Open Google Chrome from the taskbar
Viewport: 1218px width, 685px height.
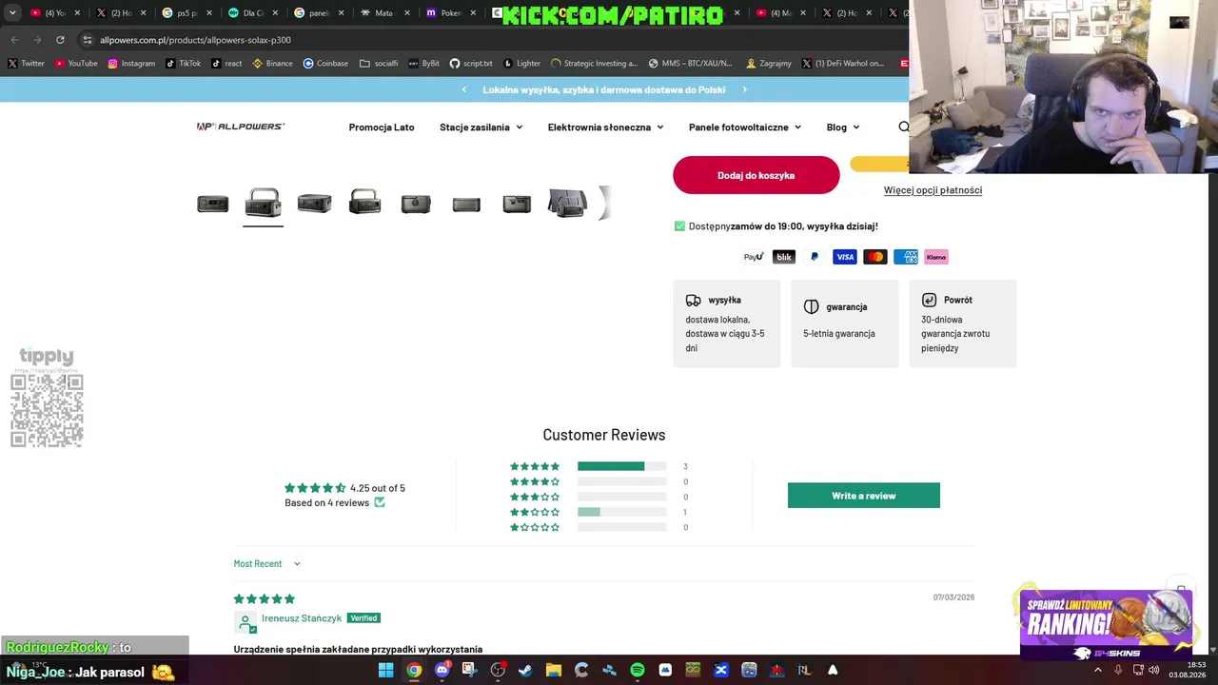coord(414,670)
